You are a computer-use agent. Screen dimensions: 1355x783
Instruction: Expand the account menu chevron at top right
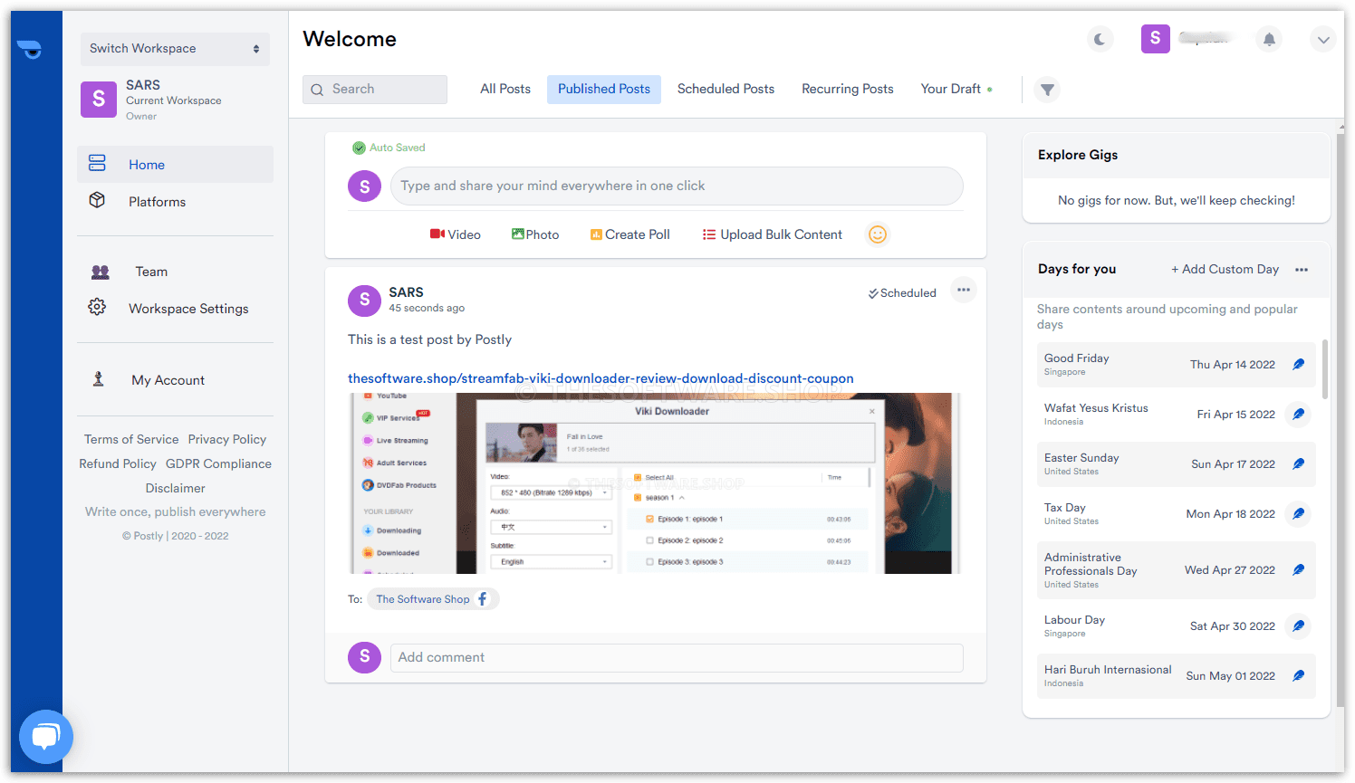(1323, 39)
